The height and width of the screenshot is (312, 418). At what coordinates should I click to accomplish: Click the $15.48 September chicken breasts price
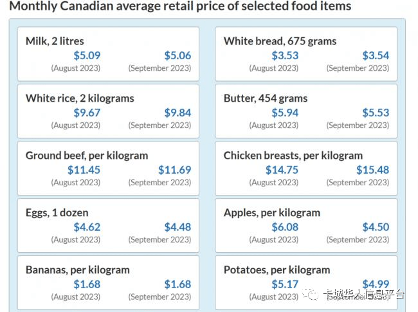373,170
